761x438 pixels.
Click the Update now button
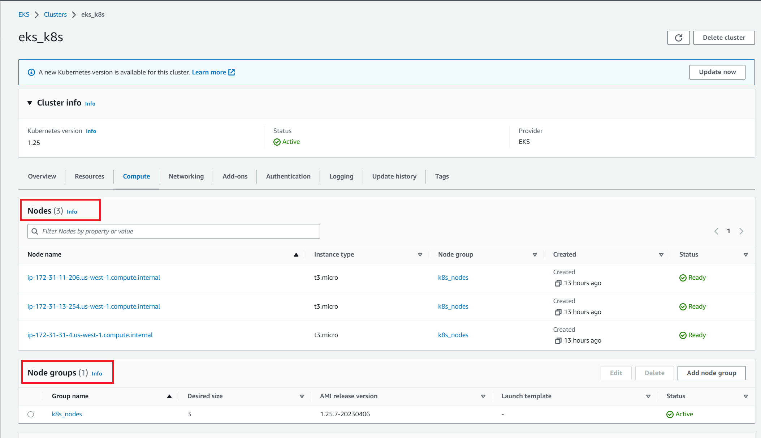(x=717, y=72)
